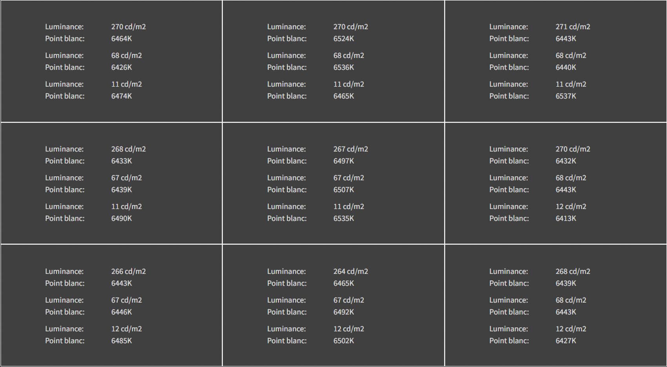Click the 6433K white point value
The width and height of the screenshot is (667, 367).
click(x=122, y=161)
